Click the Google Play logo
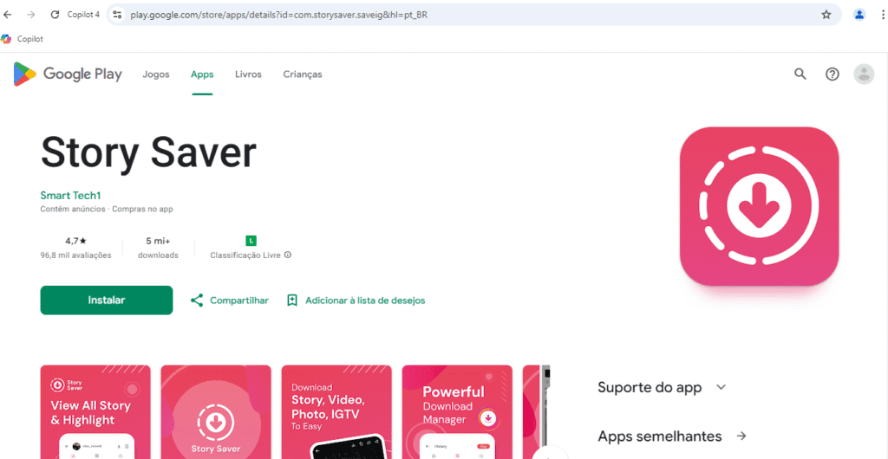The width and height of the screenshot is (888, 459). point(68,74)
